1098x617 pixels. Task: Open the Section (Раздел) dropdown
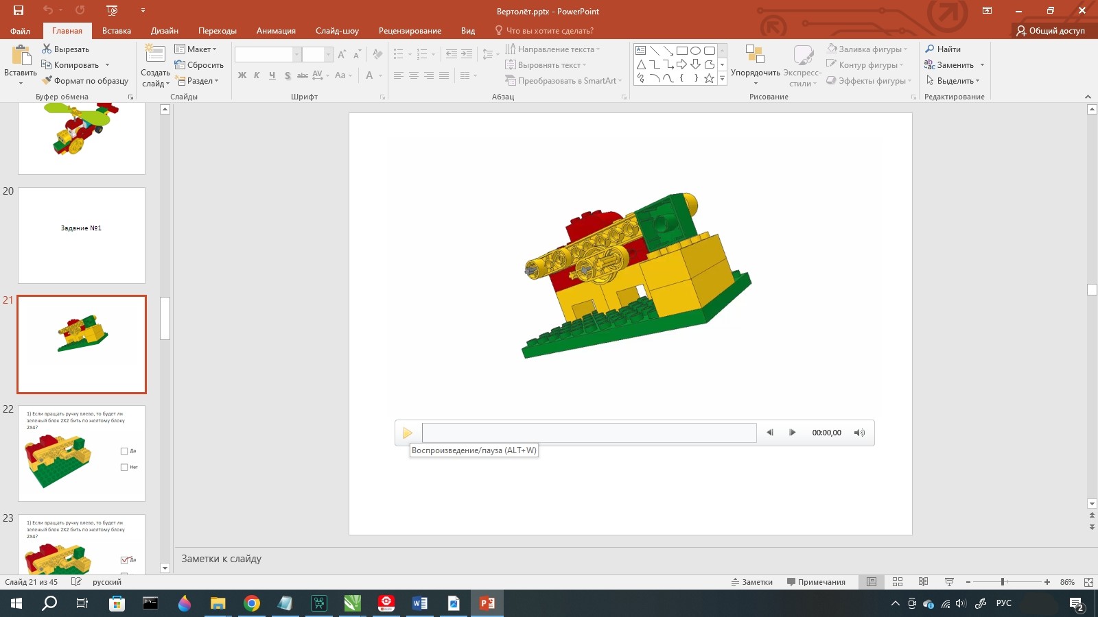(197, 81)
